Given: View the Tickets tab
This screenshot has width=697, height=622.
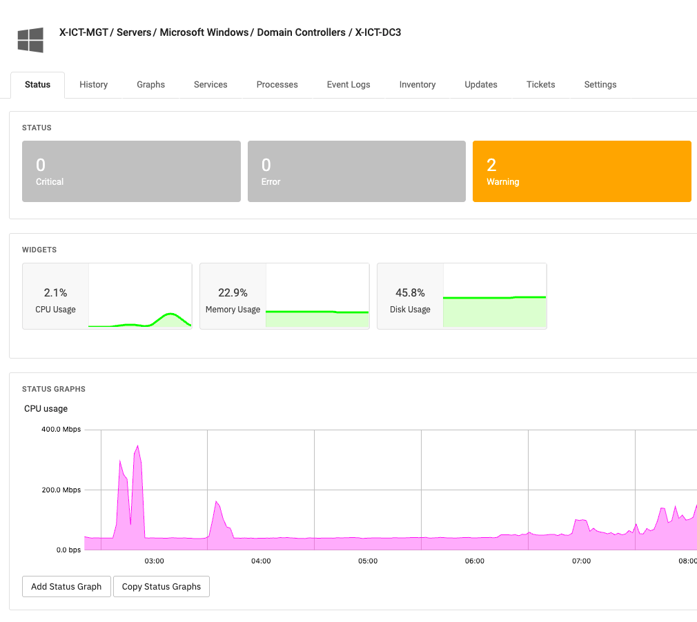Looking at the screenshot, I should (540, 84).
